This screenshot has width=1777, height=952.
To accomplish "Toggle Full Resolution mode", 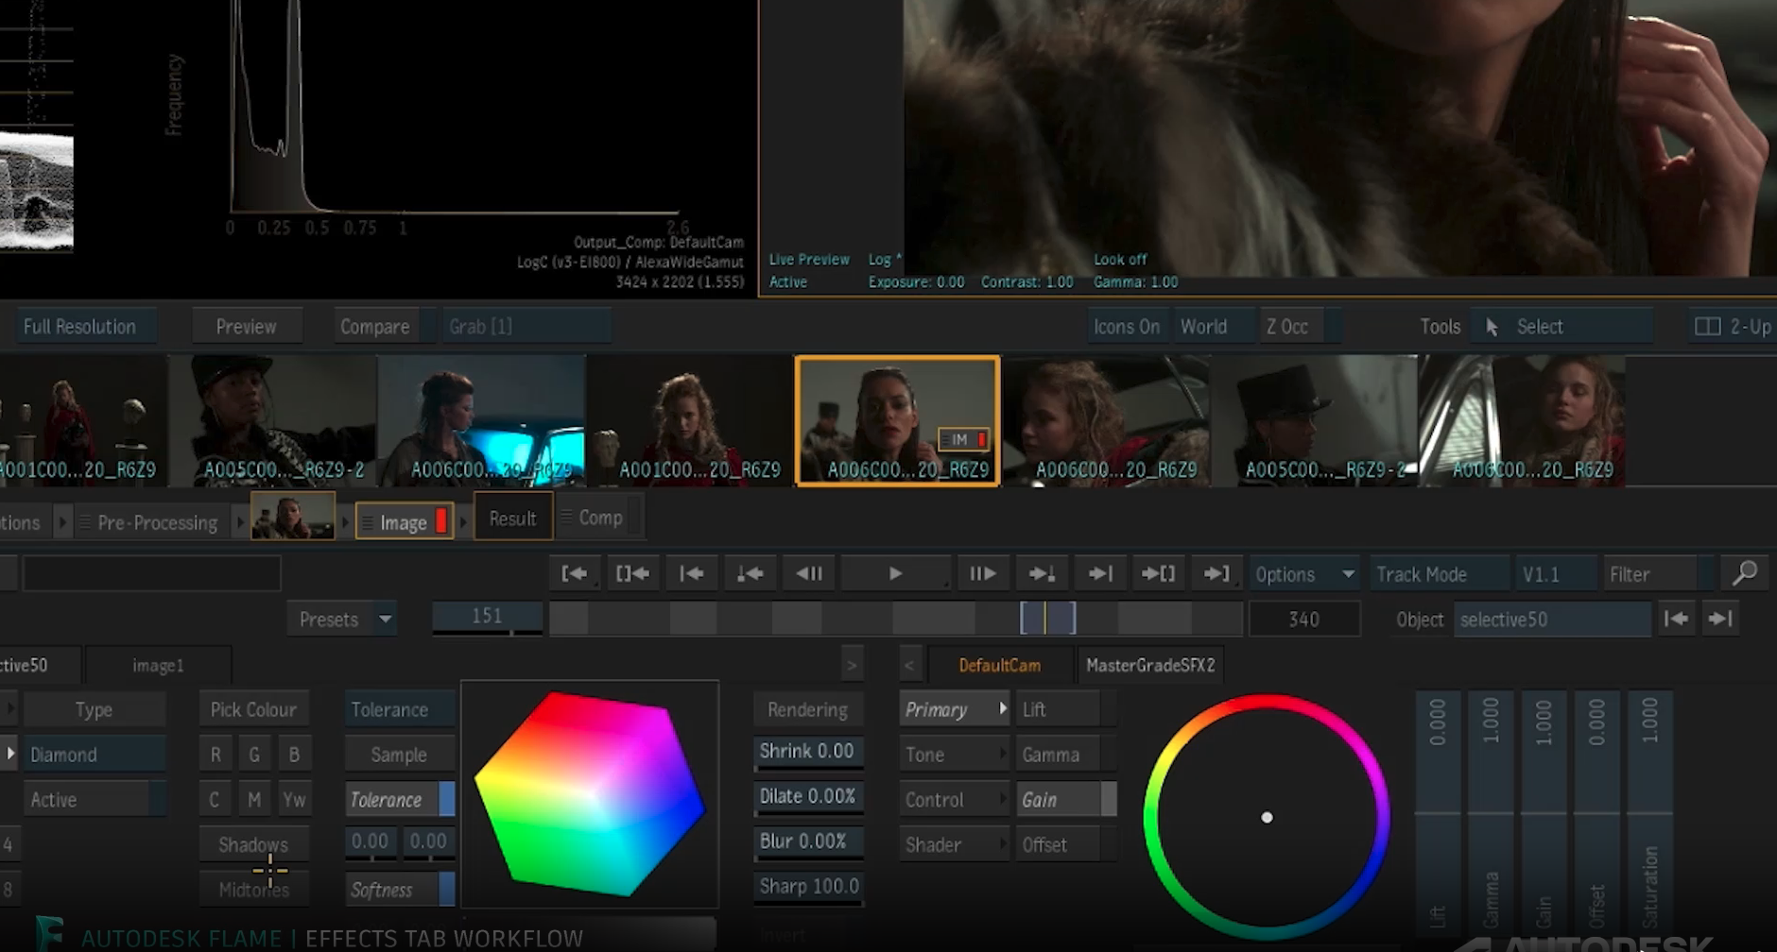I will [79, 327].
